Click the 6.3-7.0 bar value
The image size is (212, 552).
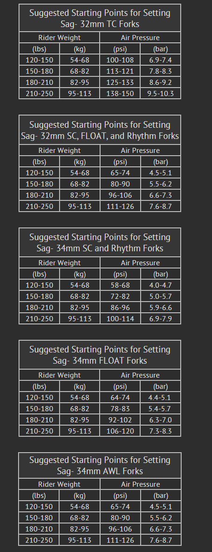pyautogui.click(x=160, y=420)
